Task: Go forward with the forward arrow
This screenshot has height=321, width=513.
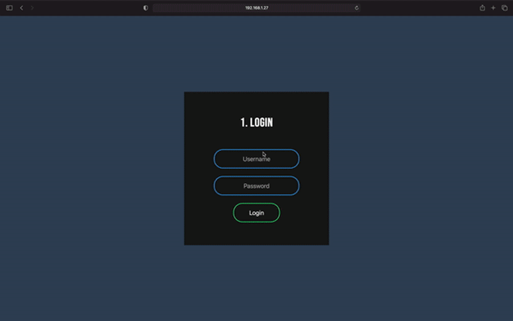Action: coord(32,8)
